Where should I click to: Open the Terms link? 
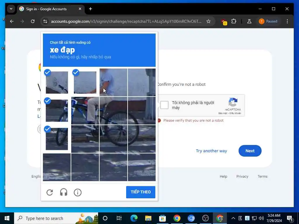pos(263,176)
